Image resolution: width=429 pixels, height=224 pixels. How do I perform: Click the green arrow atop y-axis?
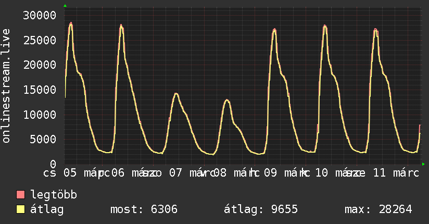point(65,6)
